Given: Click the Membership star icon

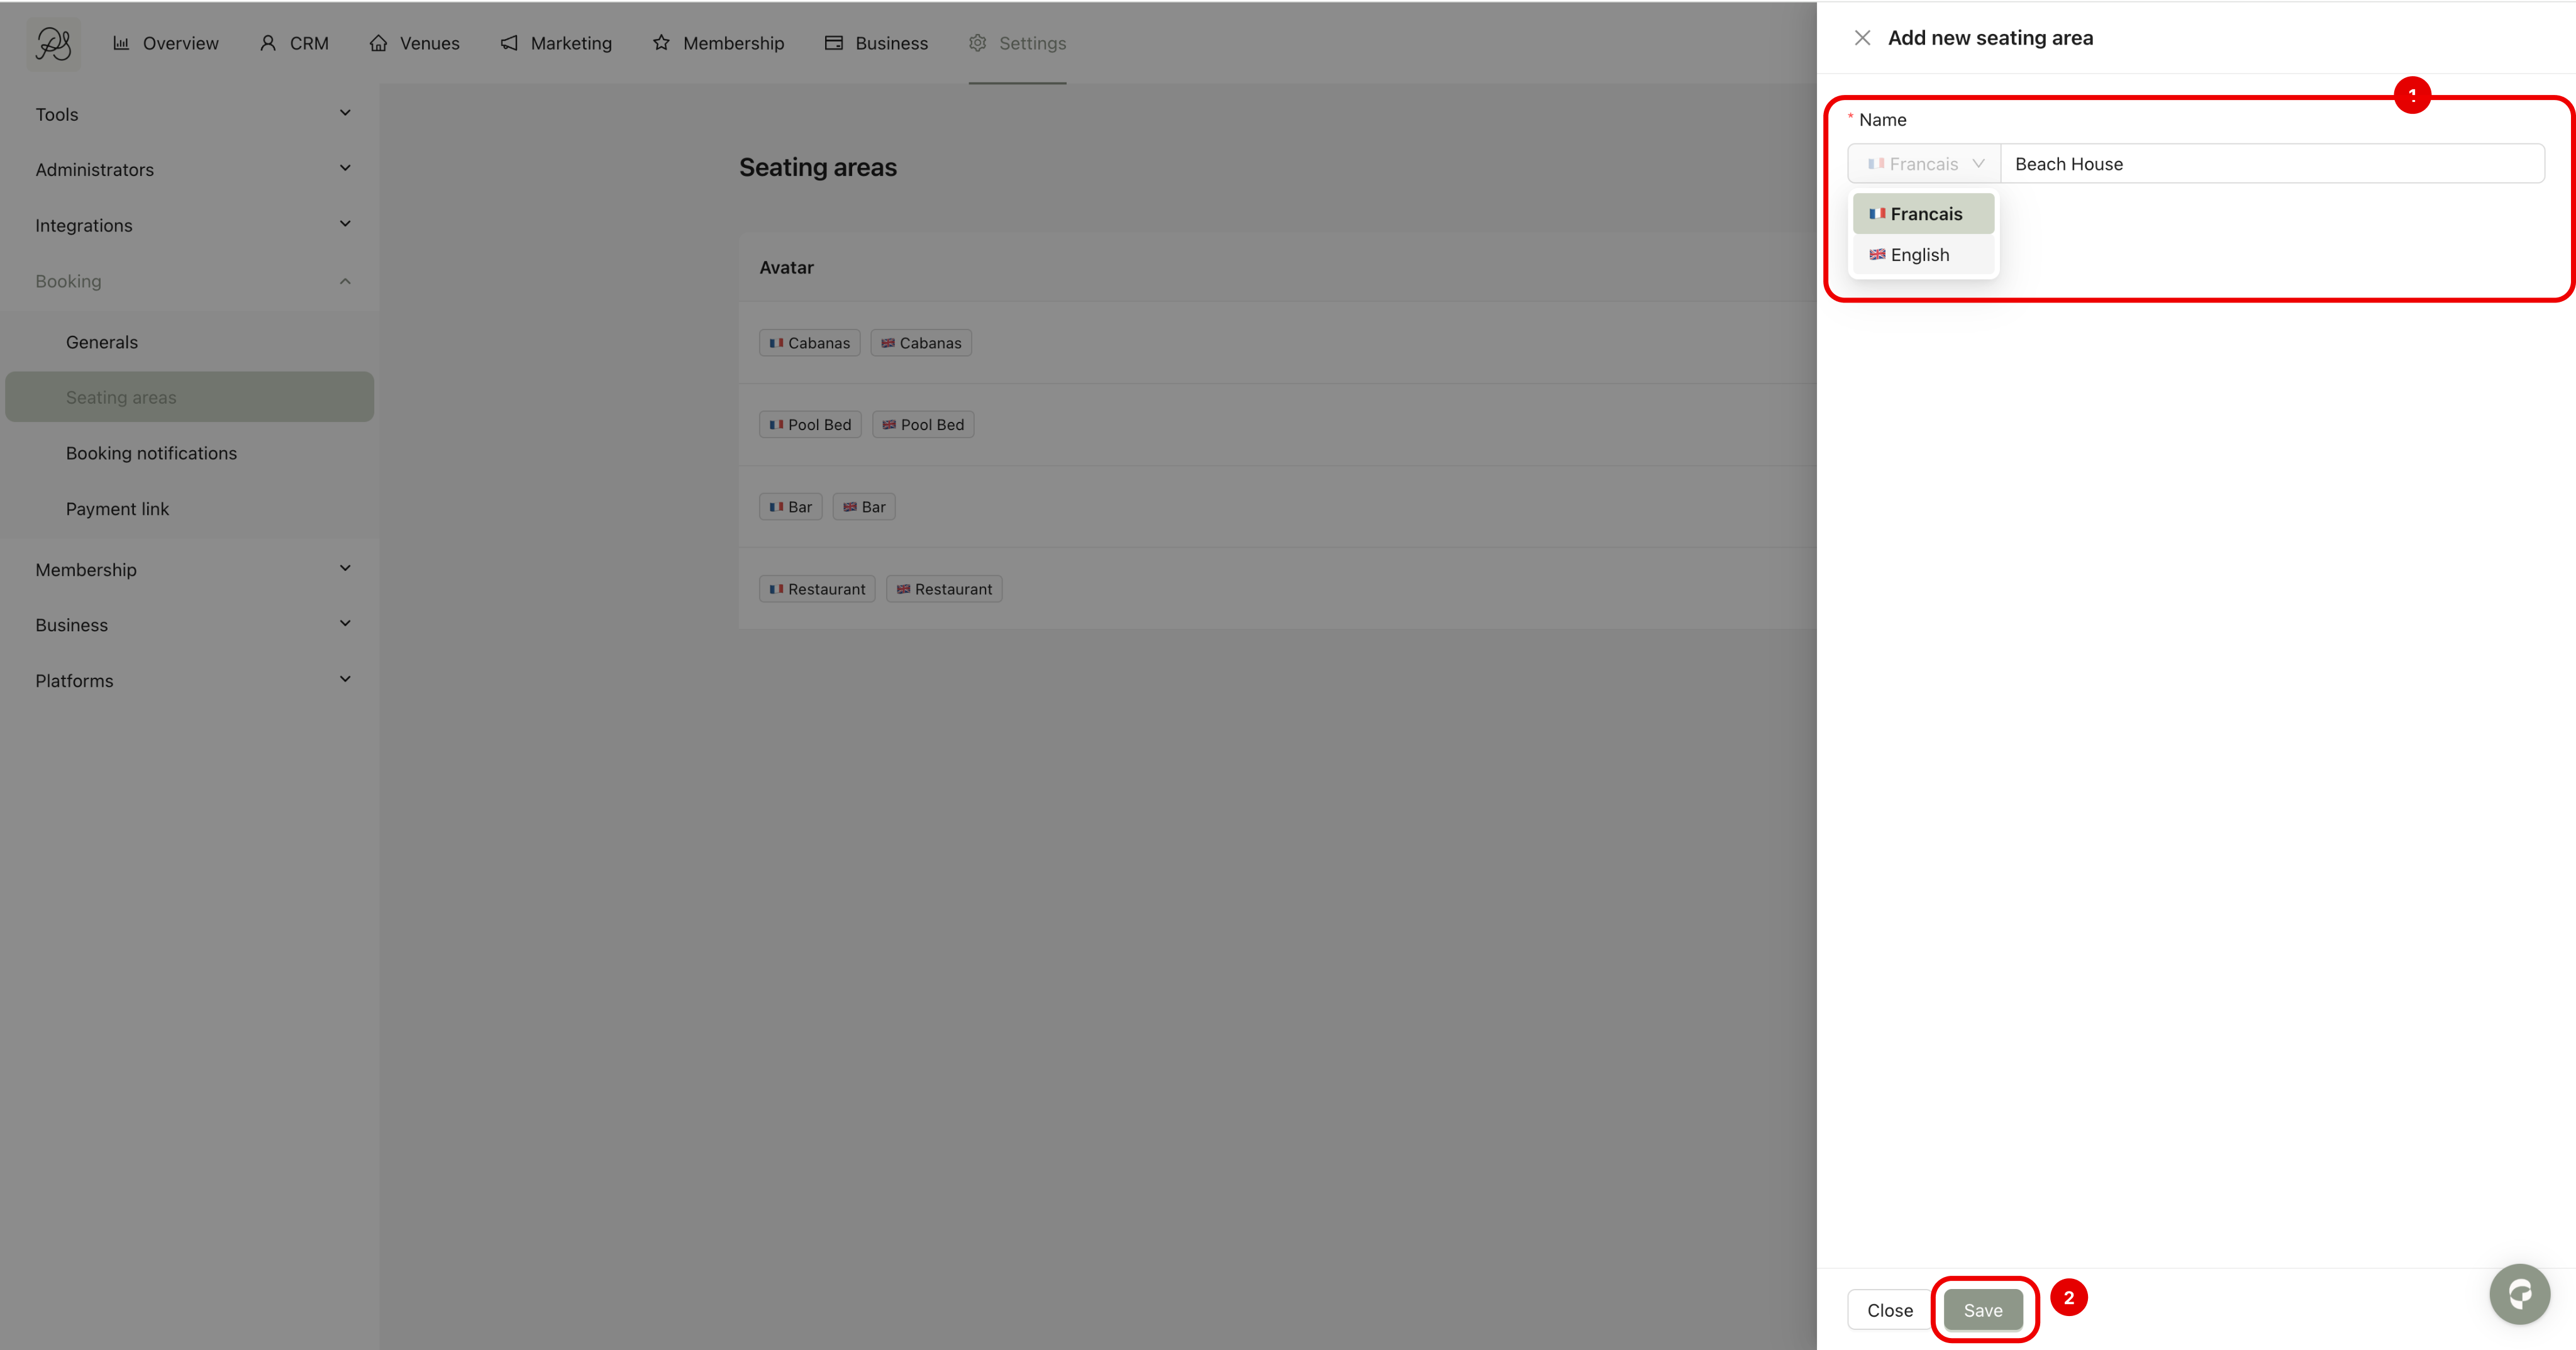Looking at the screenshot, I should coord(661,43).
